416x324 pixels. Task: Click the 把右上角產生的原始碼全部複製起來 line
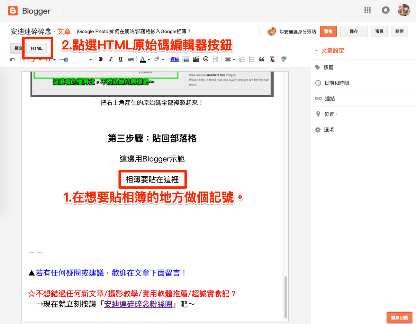[152, 103]
